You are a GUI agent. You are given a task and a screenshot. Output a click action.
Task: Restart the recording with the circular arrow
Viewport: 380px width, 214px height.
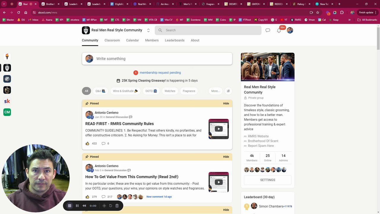110,206
